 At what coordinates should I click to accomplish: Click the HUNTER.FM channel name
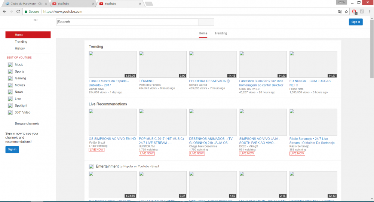click(x=147, y=146)
